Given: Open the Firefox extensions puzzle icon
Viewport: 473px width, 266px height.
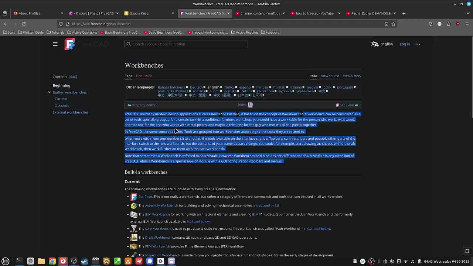Looking at the screenshot, I should 448,24.
